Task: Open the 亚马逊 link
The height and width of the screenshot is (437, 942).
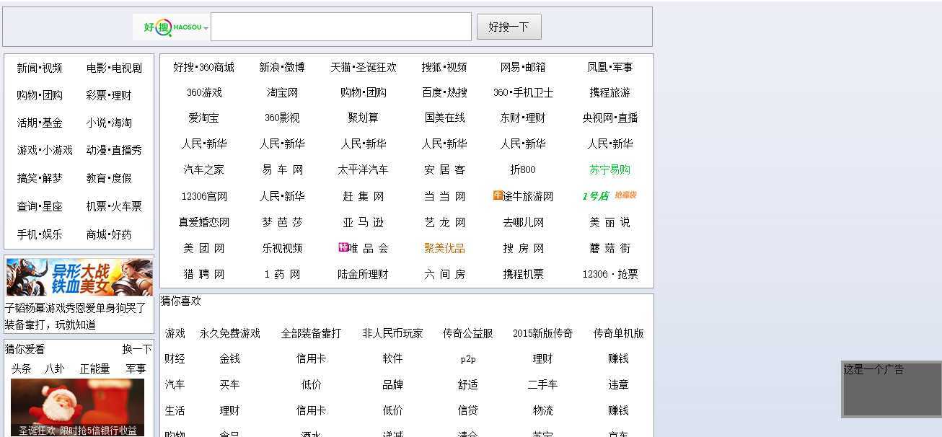Action: (364, 222)
